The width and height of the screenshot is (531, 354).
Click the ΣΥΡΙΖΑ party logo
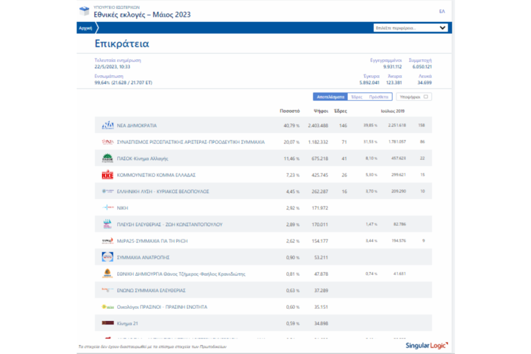coord(107,142)
